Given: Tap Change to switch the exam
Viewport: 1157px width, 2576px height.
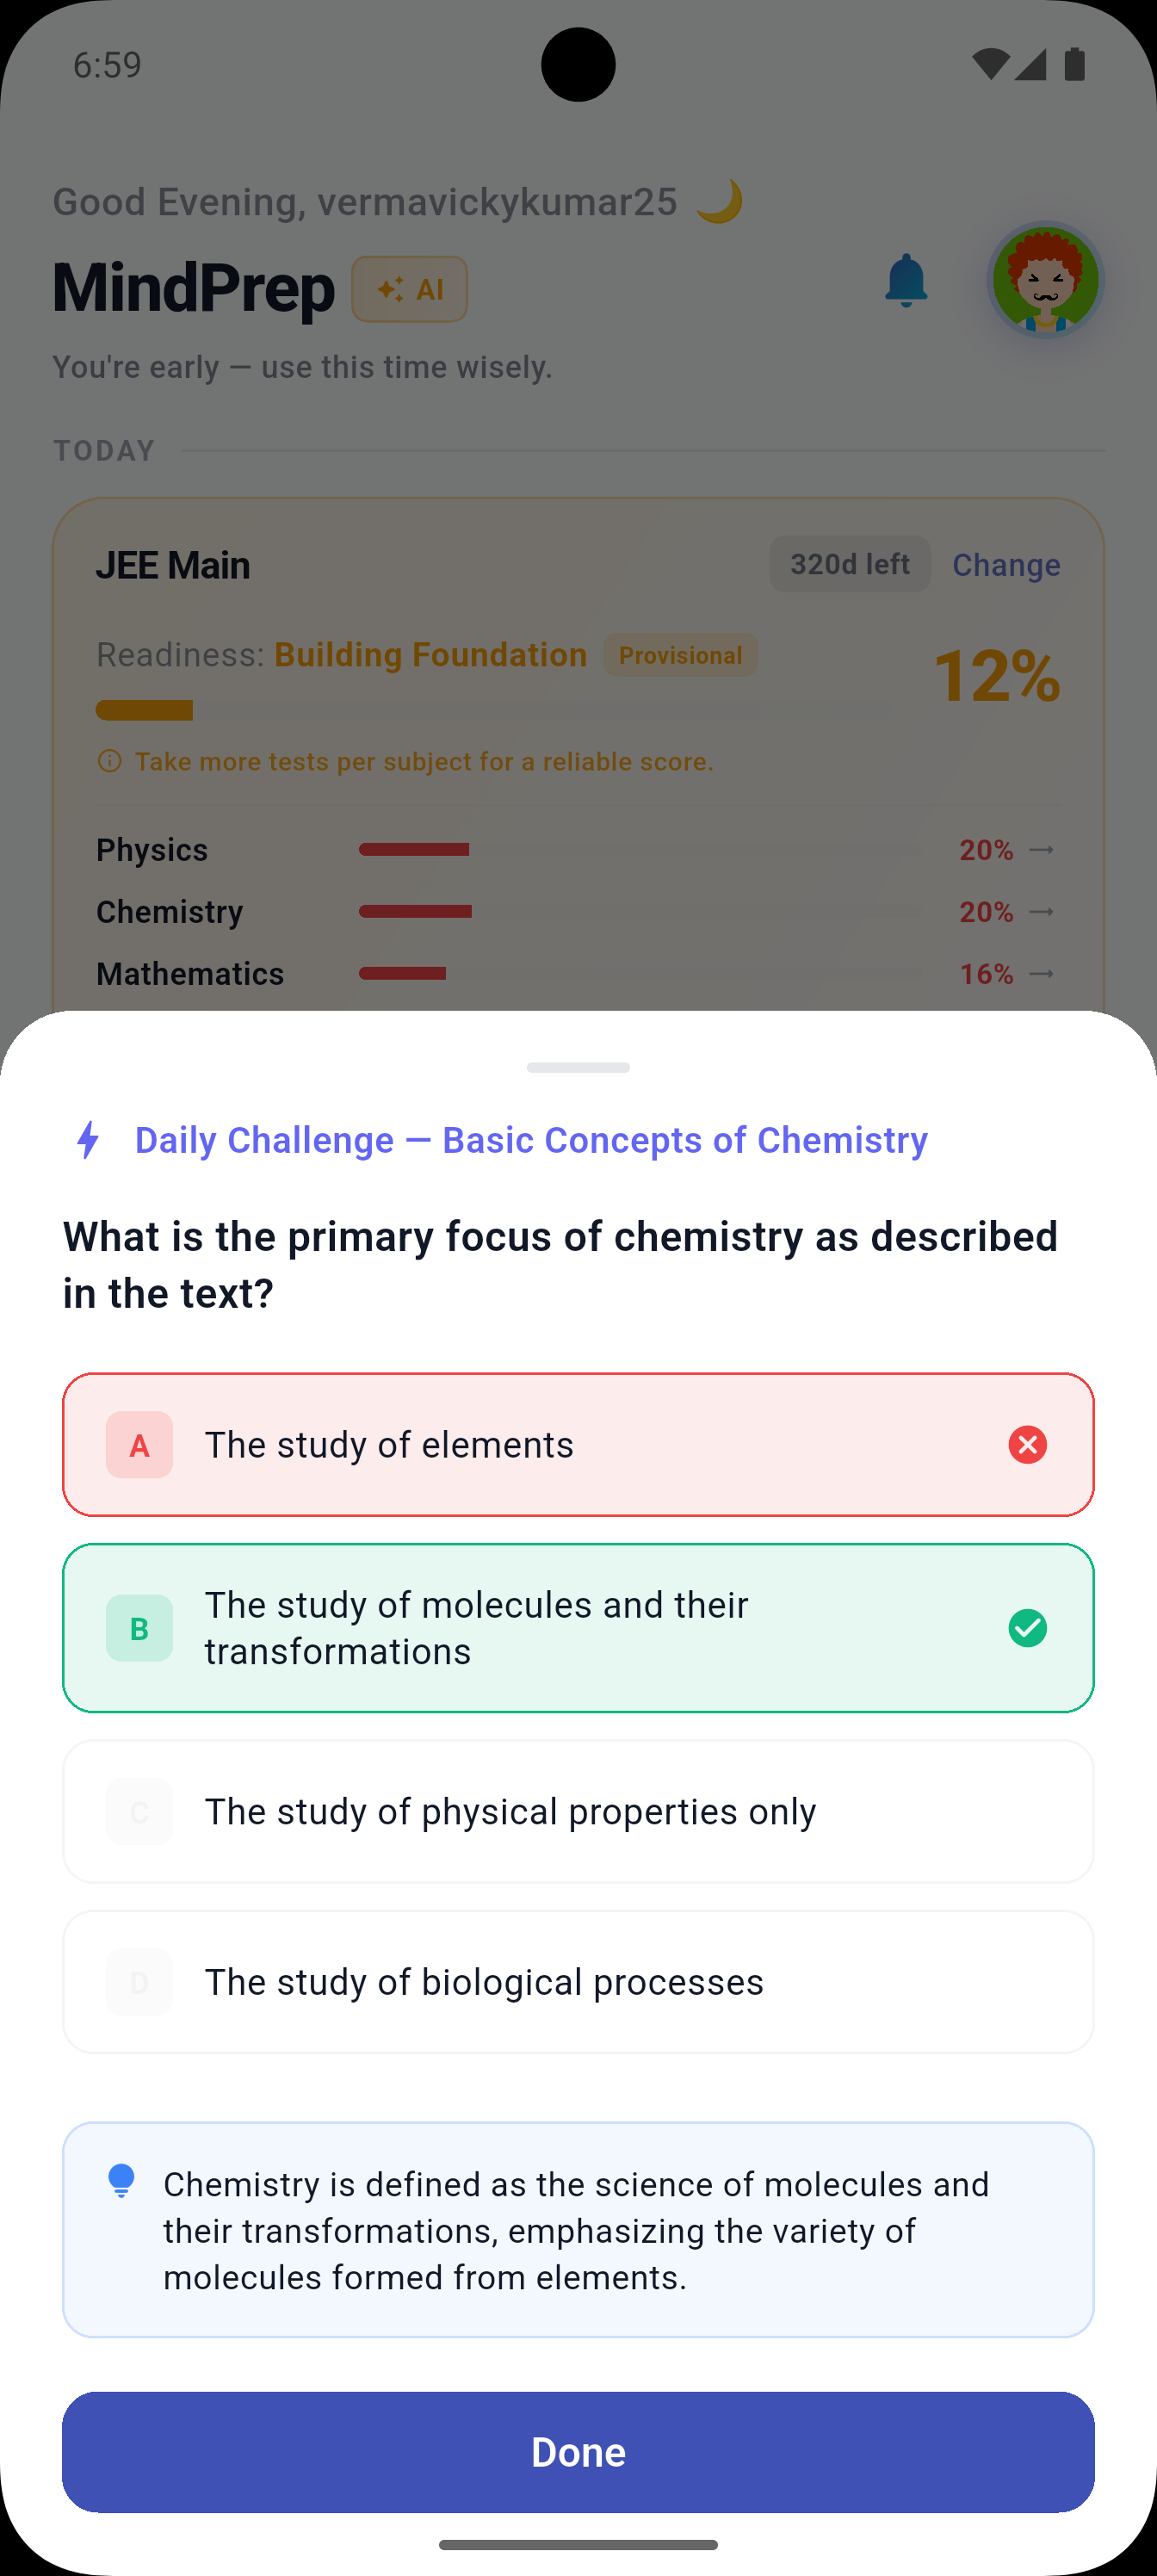Looking at the screenshot, I should click(1006, 564).
